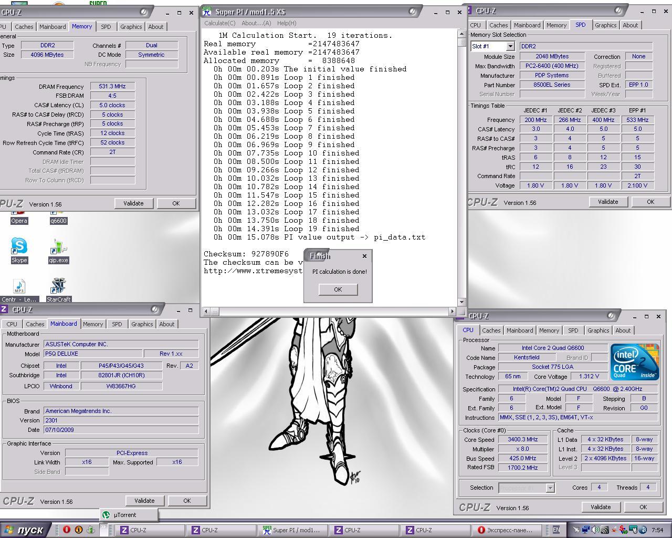This screenshot has width=672, height=538.
Task: Open the qip.exe desktop icon
Action: (x=59, y=250)
